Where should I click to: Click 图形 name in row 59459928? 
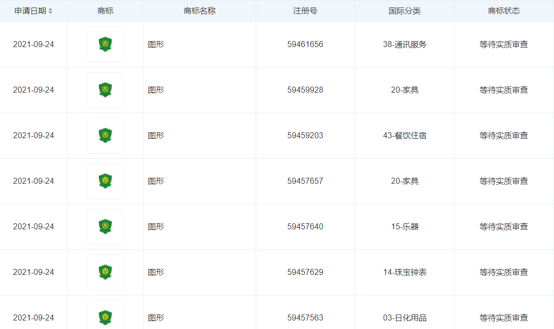[x=156, y=90]
